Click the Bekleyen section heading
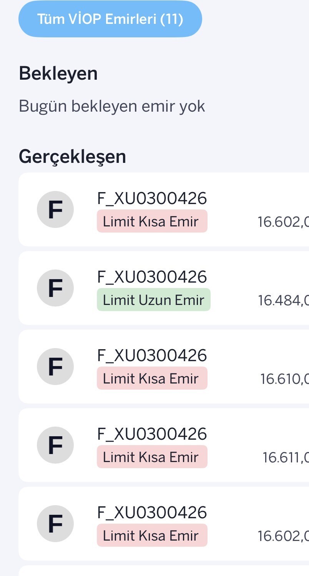309x576 pixels. (x=58, y=74)
